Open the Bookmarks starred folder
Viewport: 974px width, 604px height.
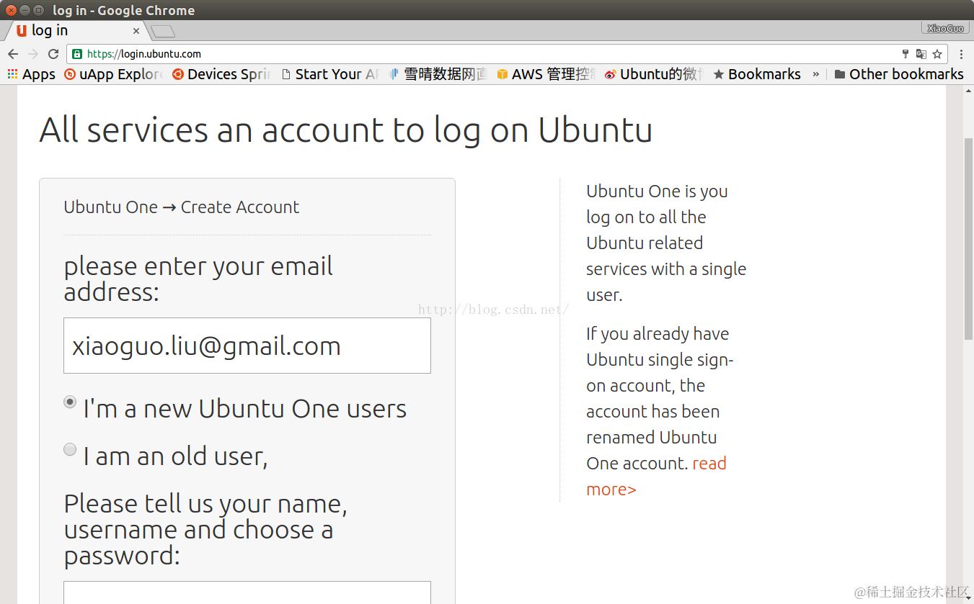[x=757, y=74]
